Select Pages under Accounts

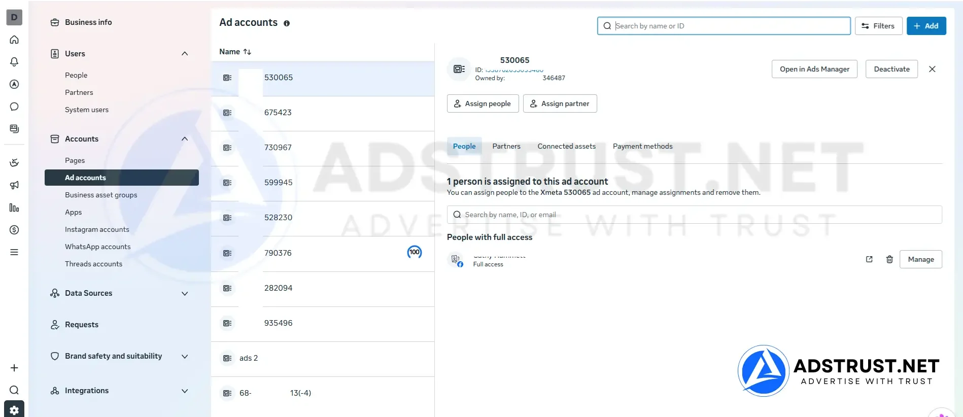pyautogui.click(x=75, y=160)
